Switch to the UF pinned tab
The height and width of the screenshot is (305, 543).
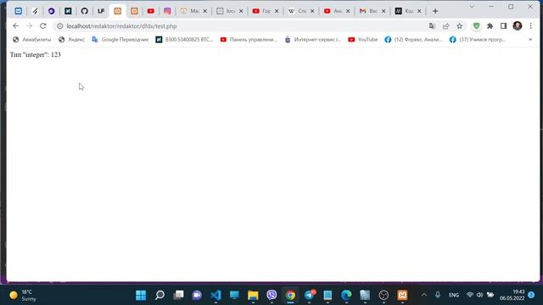[x=101, y=11]
